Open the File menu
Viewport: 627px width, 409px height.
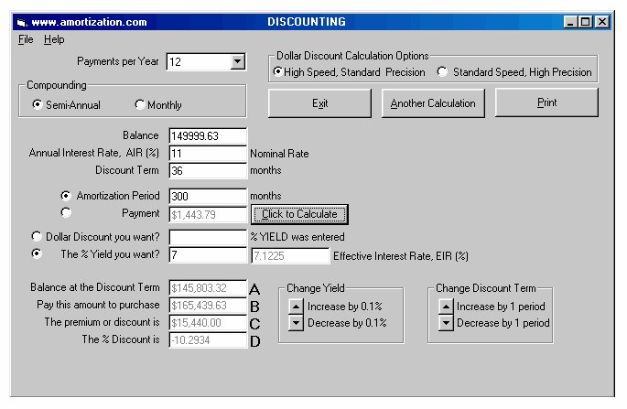tap(26, 40)
